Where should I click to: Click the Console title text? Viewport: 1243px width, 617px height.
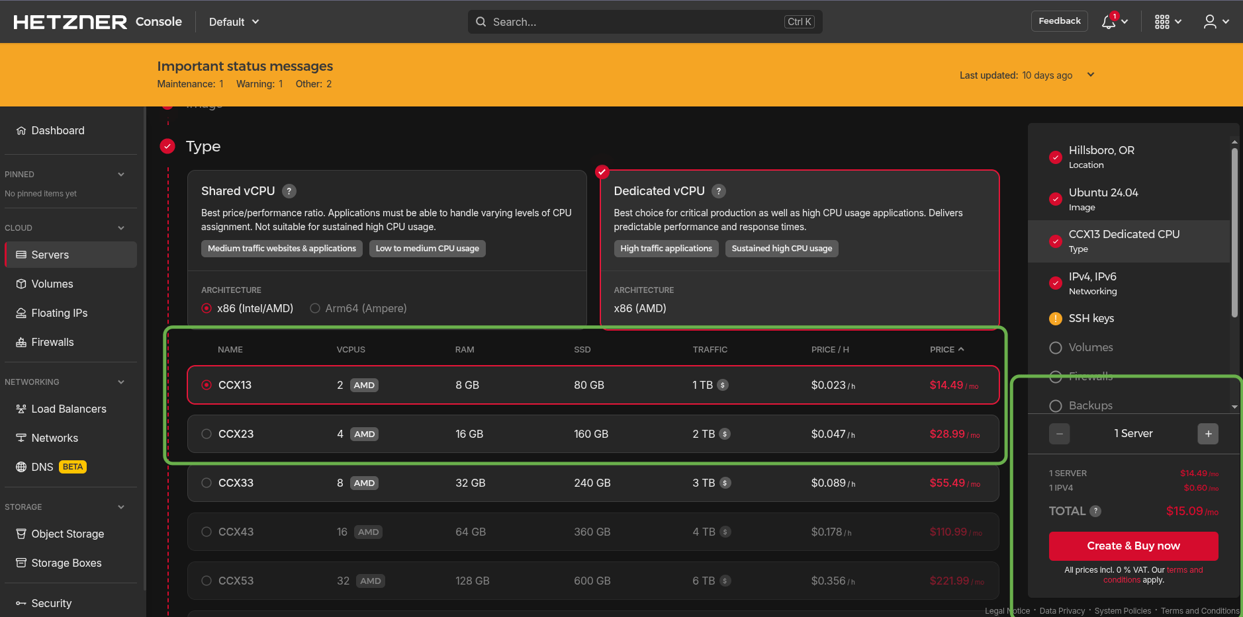159,22
